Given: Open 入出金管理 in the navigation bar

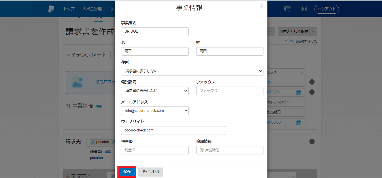Looking at the screenshot, I should [92, 9].
